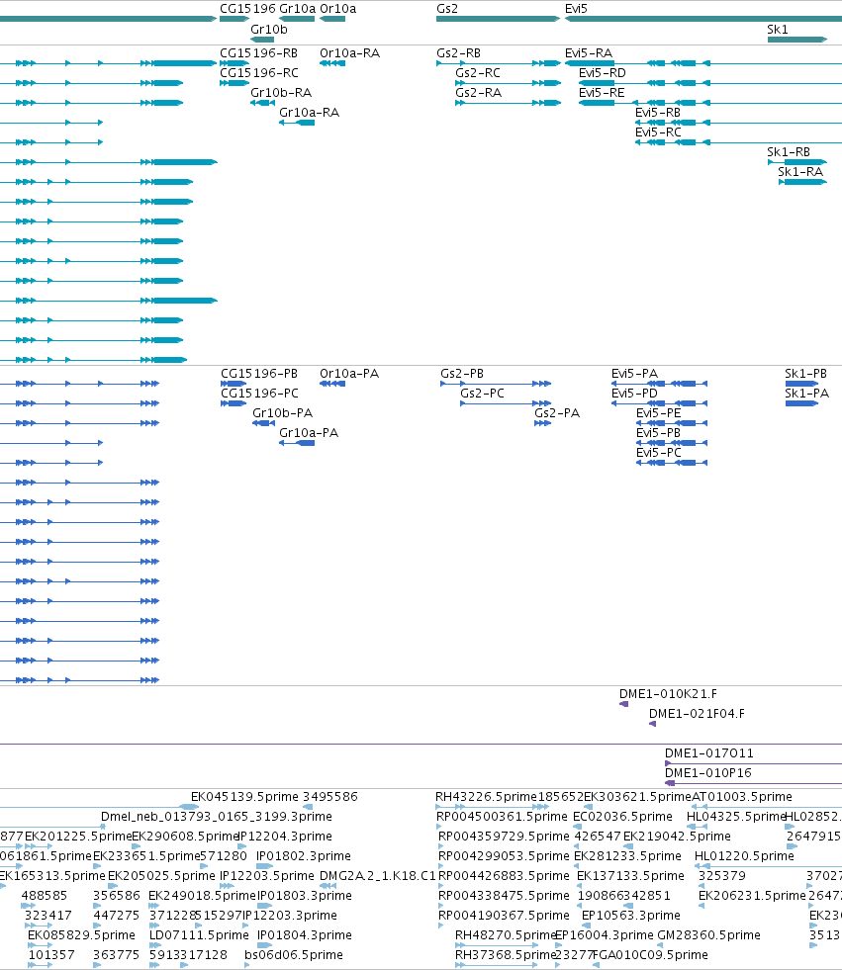Screen dimensions: 842x970
Task: Select the Evi5-PB protein label
Action: pos(658,433)
